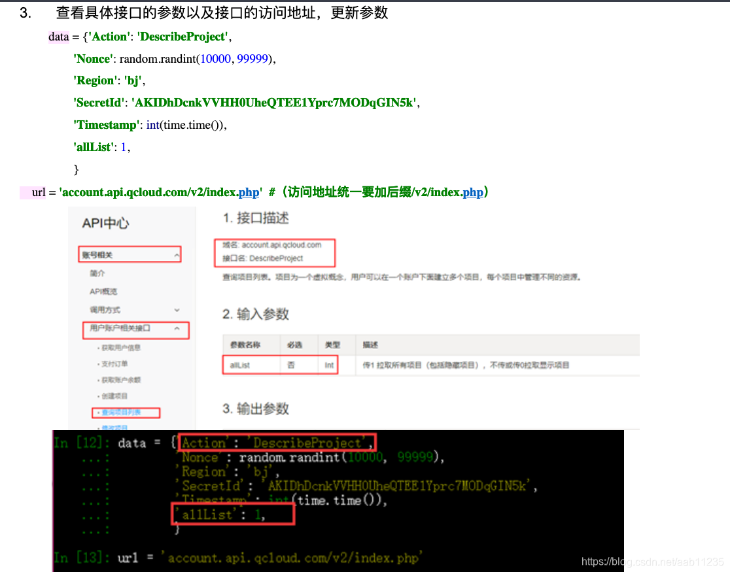
Task: Collapse the 账号相关 section chevron
Action: click(x=177, y=255)
